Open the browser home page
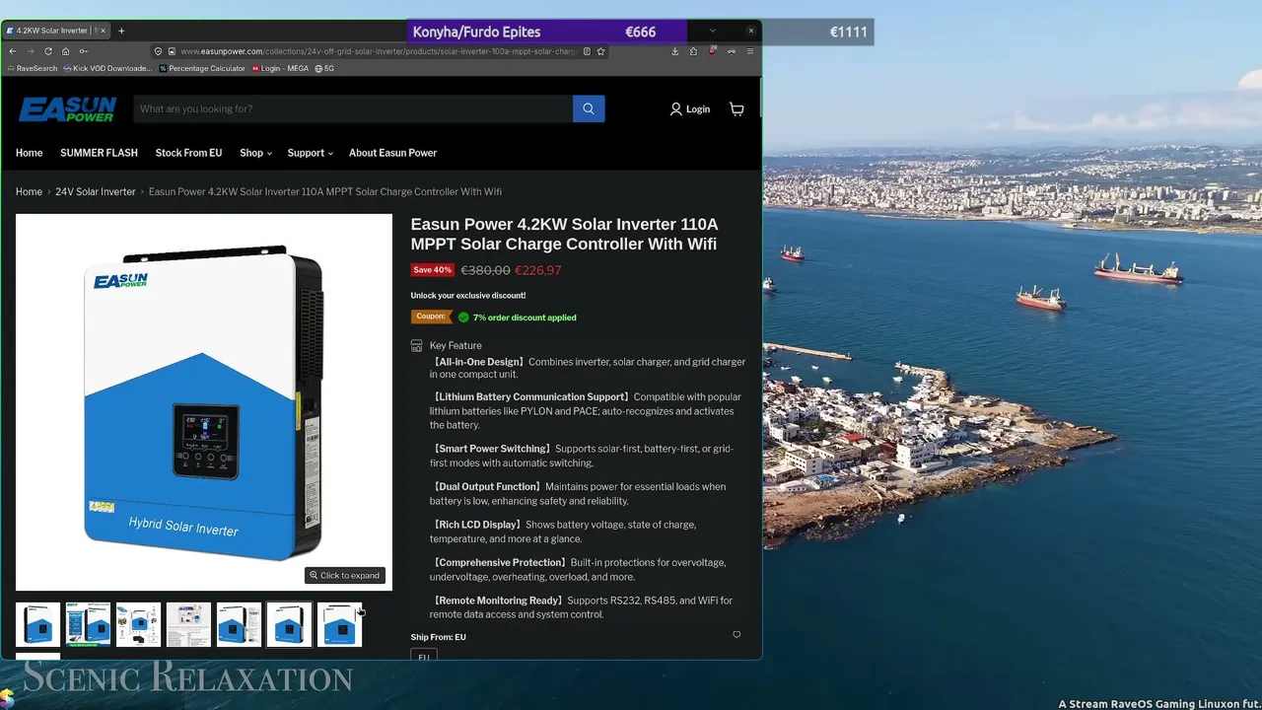Image resolution: width=1262 pixels, height=710 pixels. pyautogui.click(x=65, y=51)
